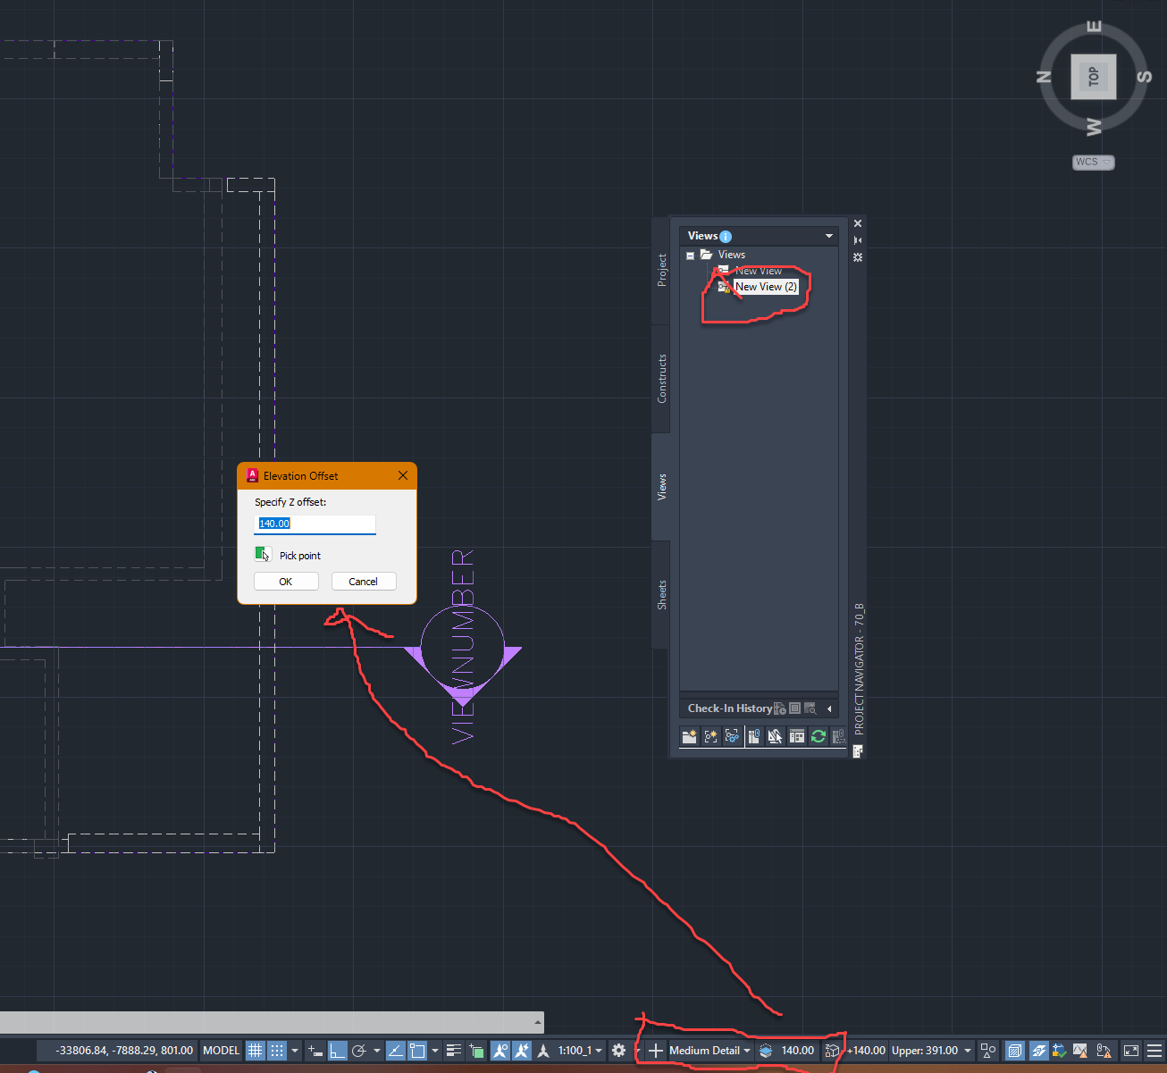1167x1073 pixels.
Task: Toggle grid display mode
Action: tap(256, 1051)
